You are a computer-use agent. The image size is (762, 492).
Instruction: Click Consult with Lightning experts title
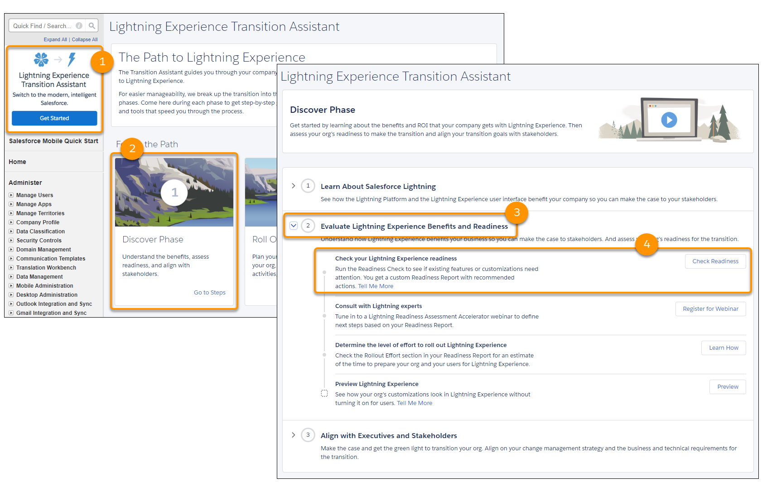[379, 306]
